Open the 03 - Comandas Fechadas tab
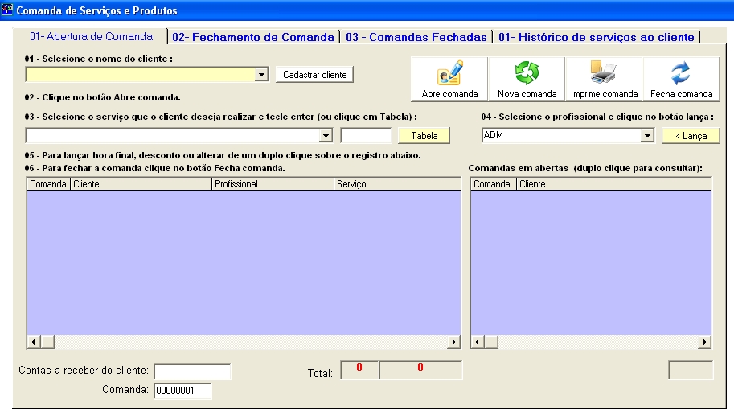The height and width of the screenshot is (414, 734). coord(416,37)
